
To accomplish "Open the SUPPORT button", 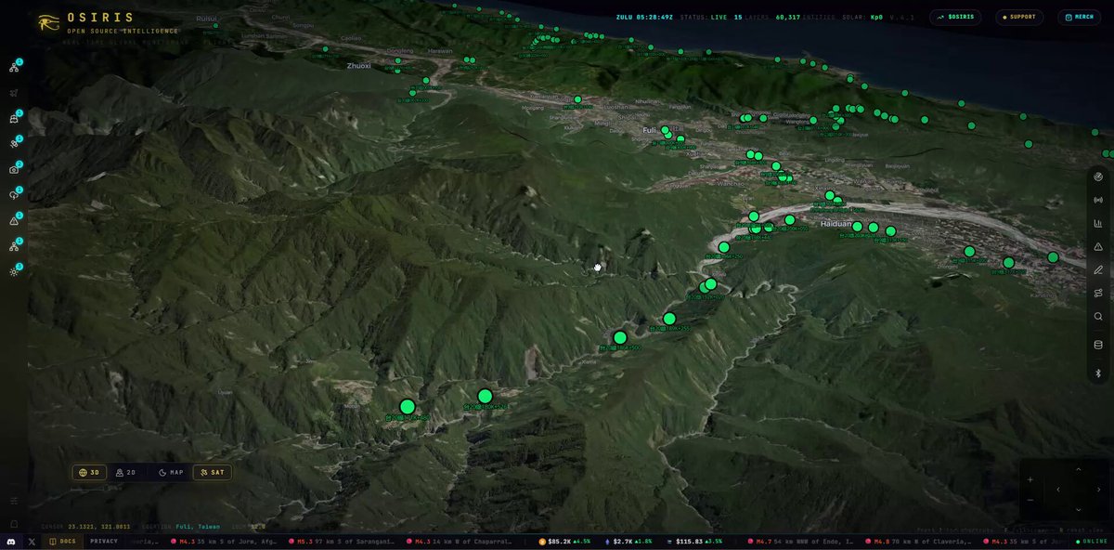I will pos(1019,17).
